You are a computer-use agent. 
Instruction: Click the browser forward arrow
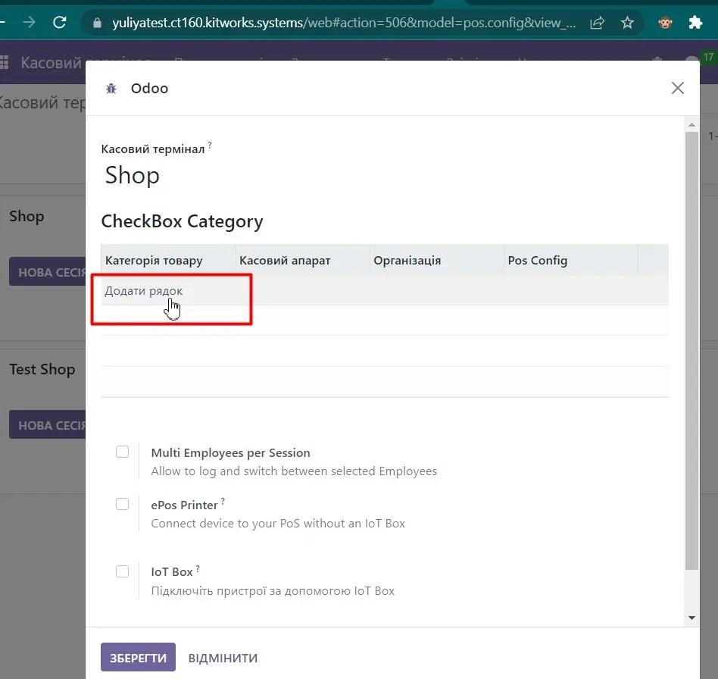coord(29,23)
